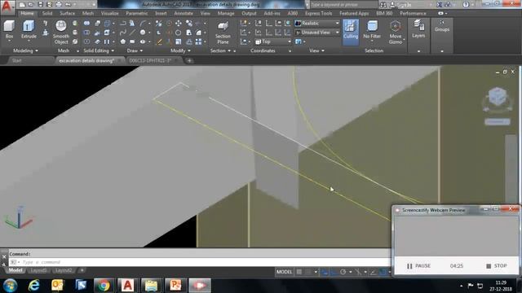Switch to the Surface ribbon tab
The image size is (522, 293).
click(x=67, y=13)
